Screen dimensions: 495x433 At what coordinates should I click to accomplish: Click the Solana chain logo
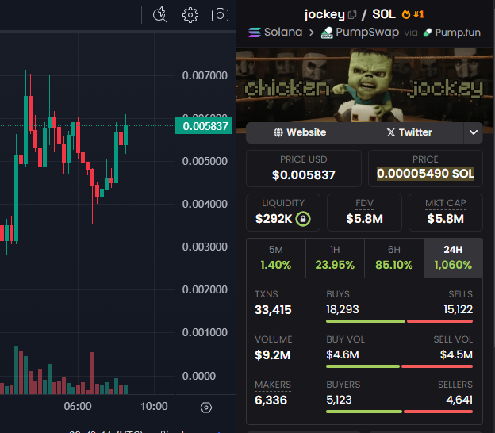click(x=255, y=33)
